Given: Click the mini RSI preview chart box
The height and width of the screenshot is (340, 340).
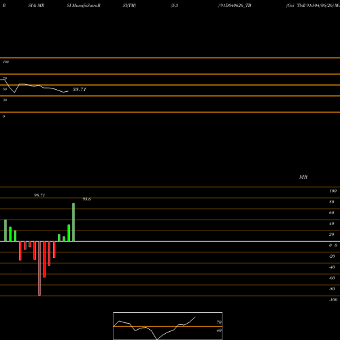Looking at the screenshot, I should (x=168, y=326).
